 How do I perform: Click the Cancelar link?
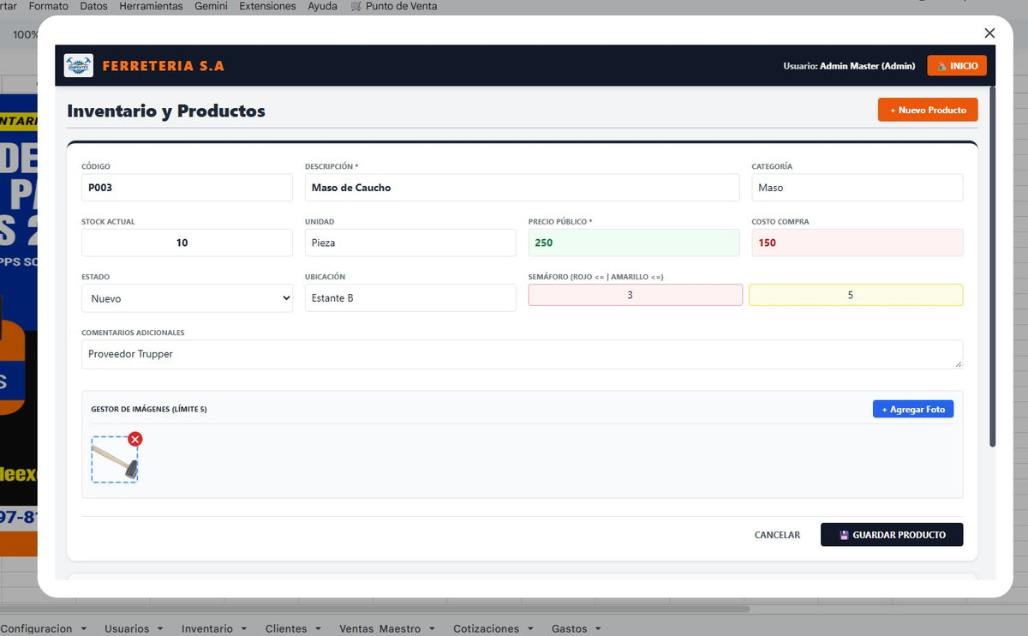[777, 535]
